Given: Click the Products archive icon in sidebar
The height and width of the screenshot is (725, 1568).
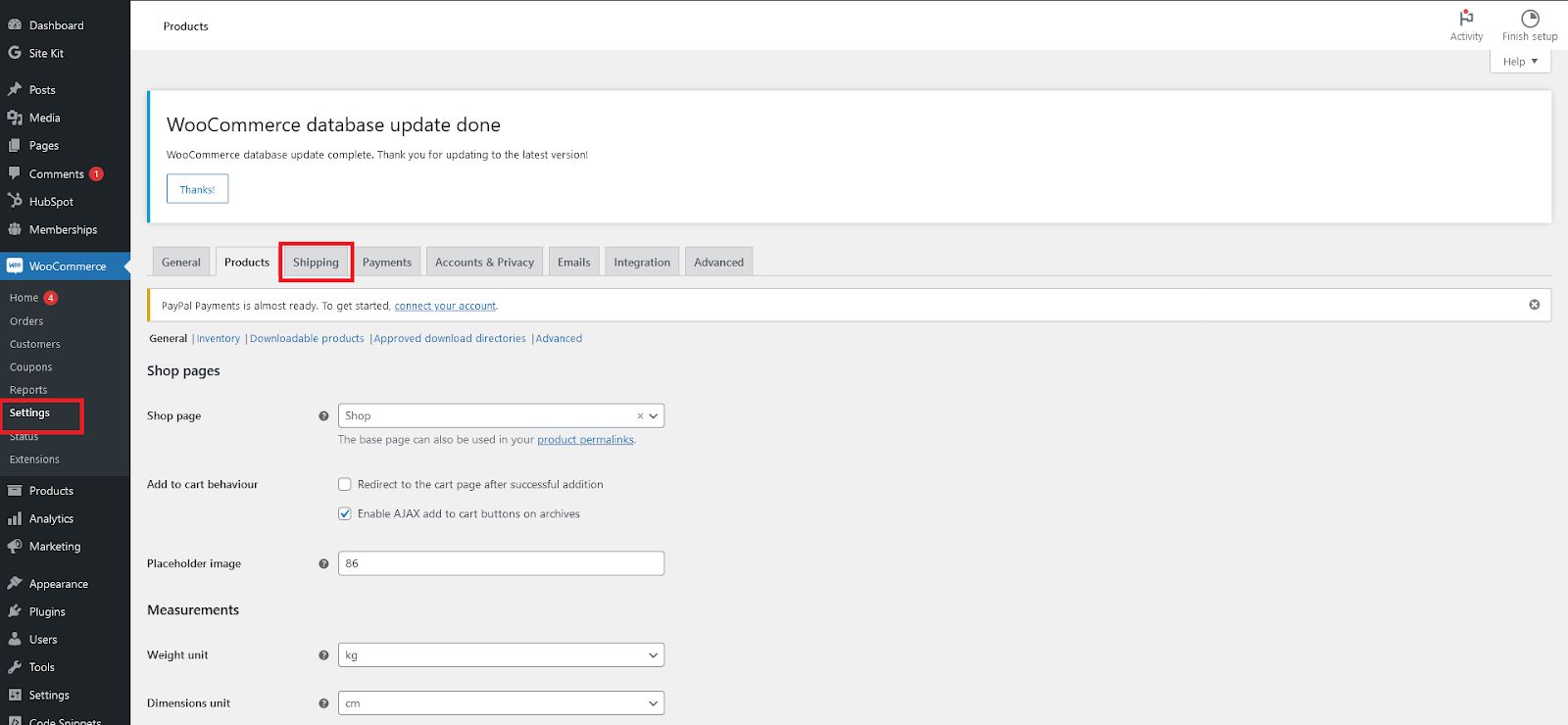Looking at the screenshot, I should coord(15,491).
